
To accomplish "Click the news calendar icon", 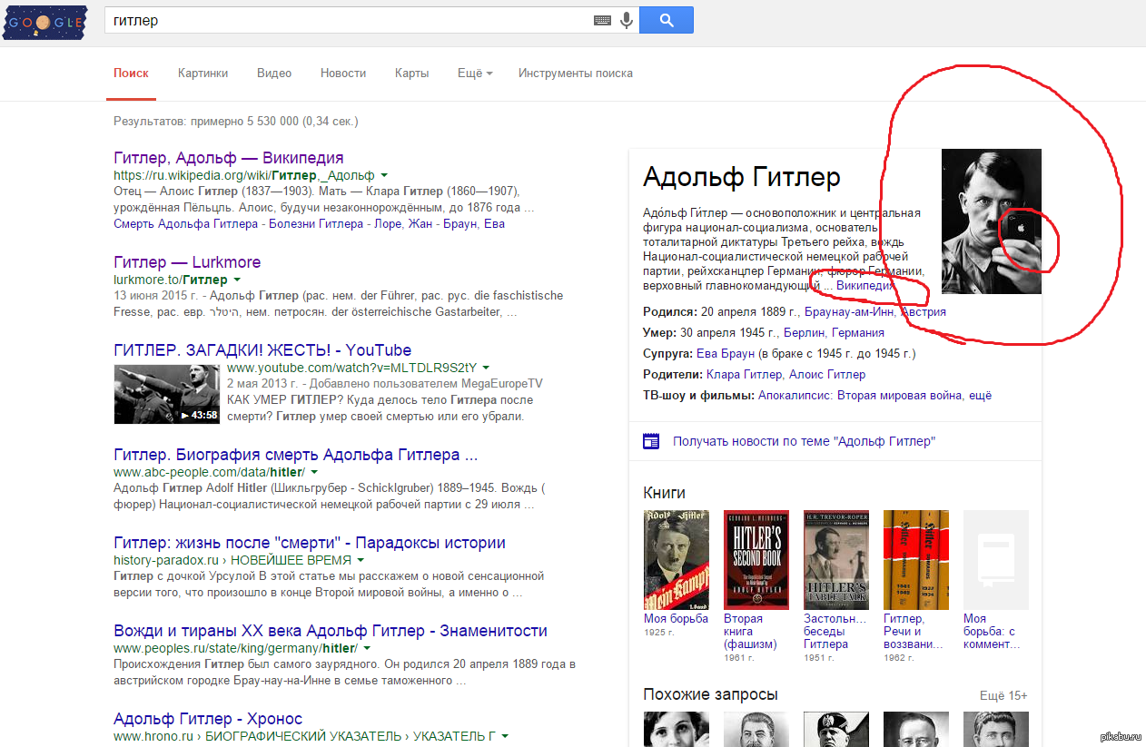I will coord(651,441).
